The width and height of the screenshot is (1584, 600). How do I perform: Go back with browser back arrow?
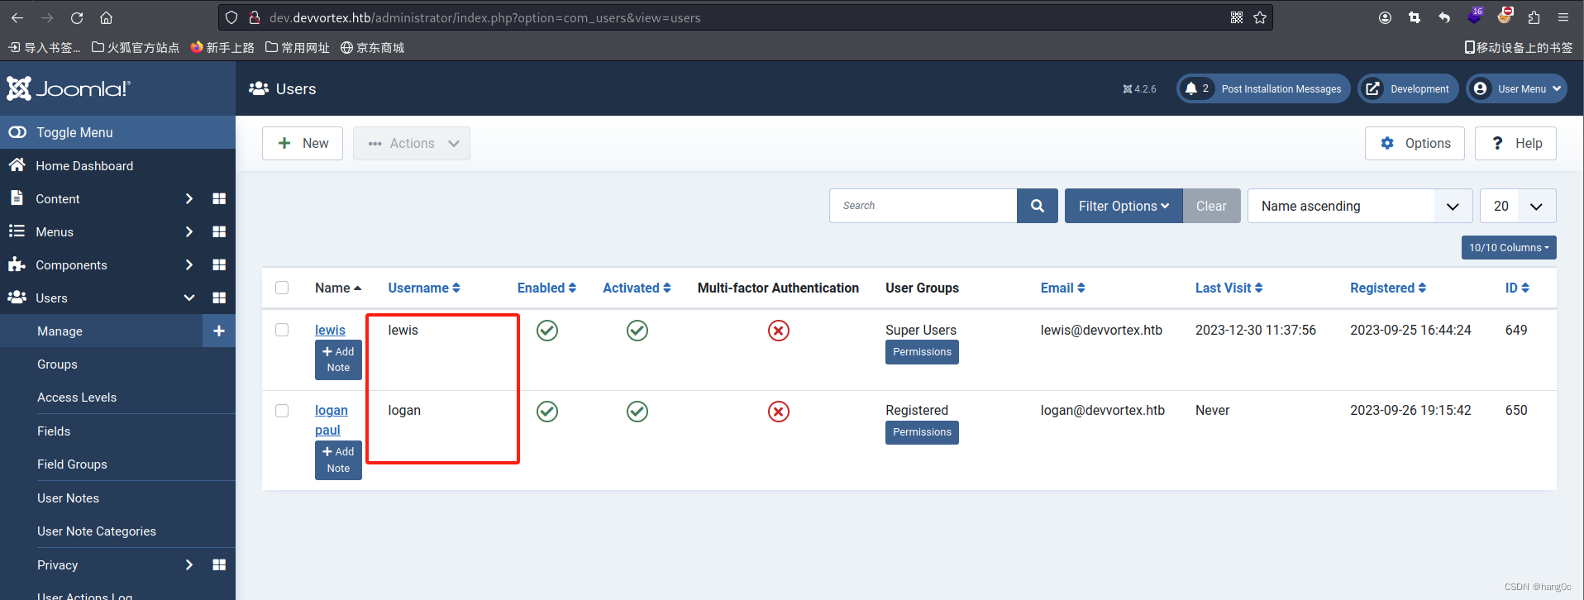pos(17,17)
